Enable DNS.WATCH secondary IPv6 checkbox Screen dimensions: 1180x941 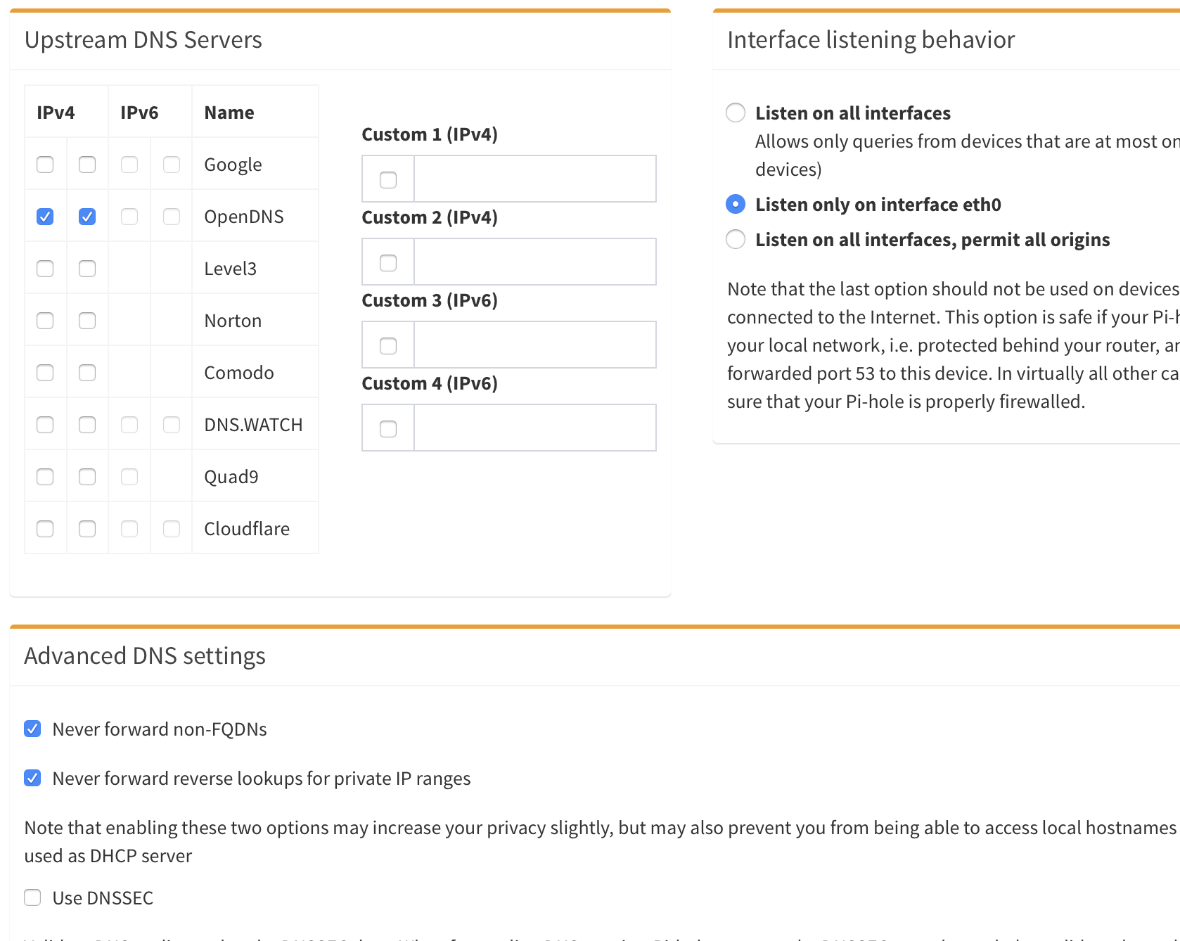point(172,425)
